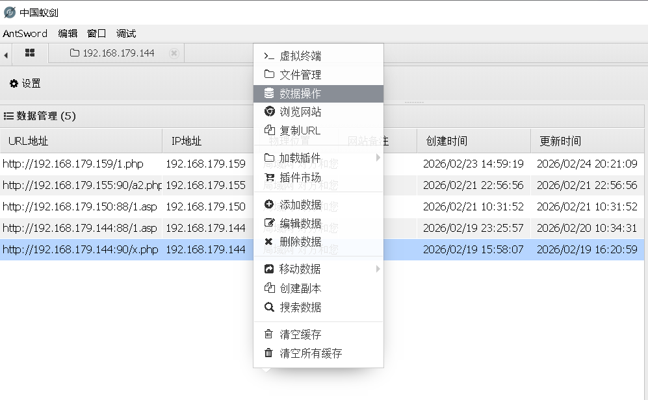Choose 虚拟终端 from the context menu
This screenshot has height=400, width=648.
point(318,56)
